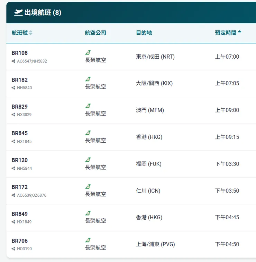Select flight number BR108
Viewport: 256px width, 262px height.
coord(19,53)
